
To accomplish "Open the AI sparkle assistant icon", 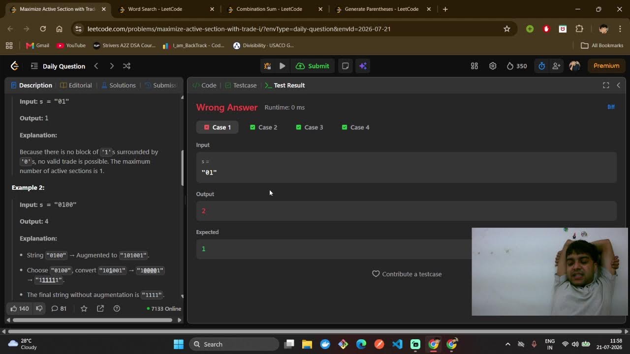I will click(x=363, y=66).
